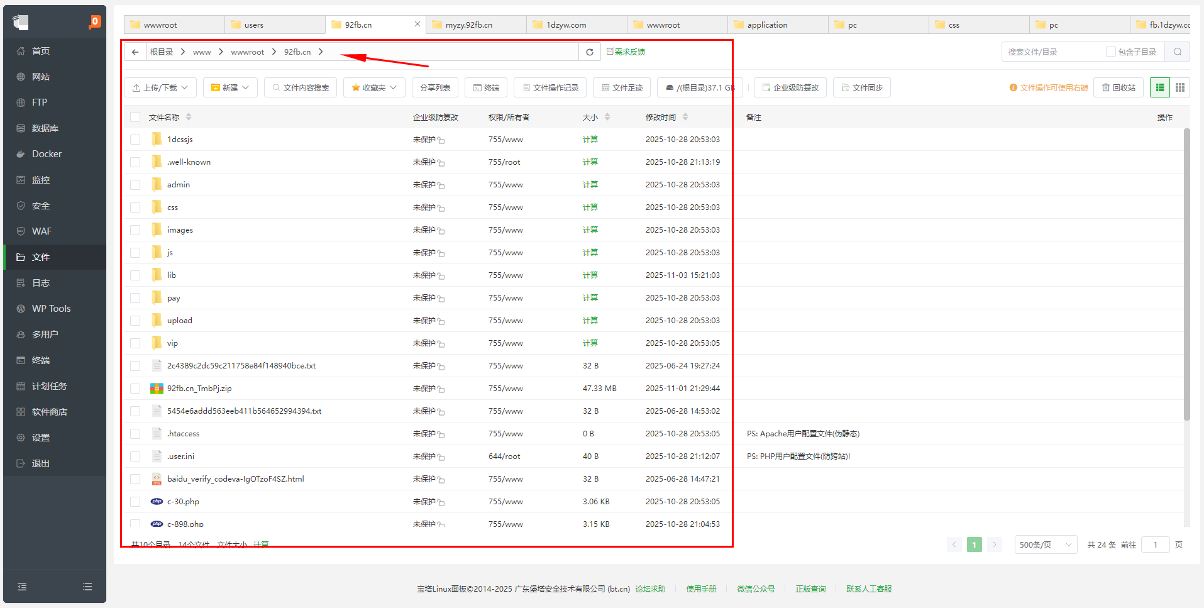Switch to list view layout
Image resolution: width=1204 pixels, height=608 pixels.
[1160, 88]
